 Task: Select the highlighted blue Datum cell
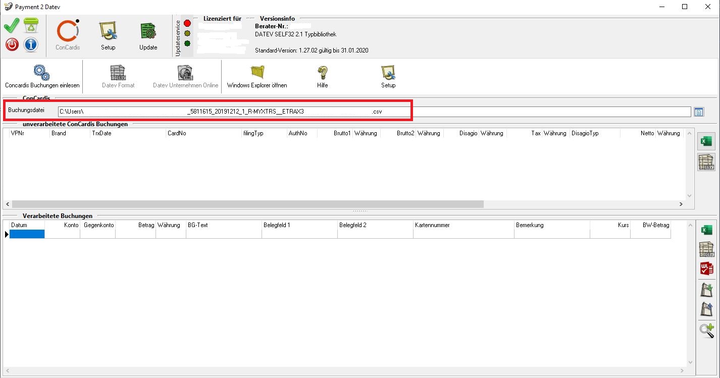[x=27, y=234]
